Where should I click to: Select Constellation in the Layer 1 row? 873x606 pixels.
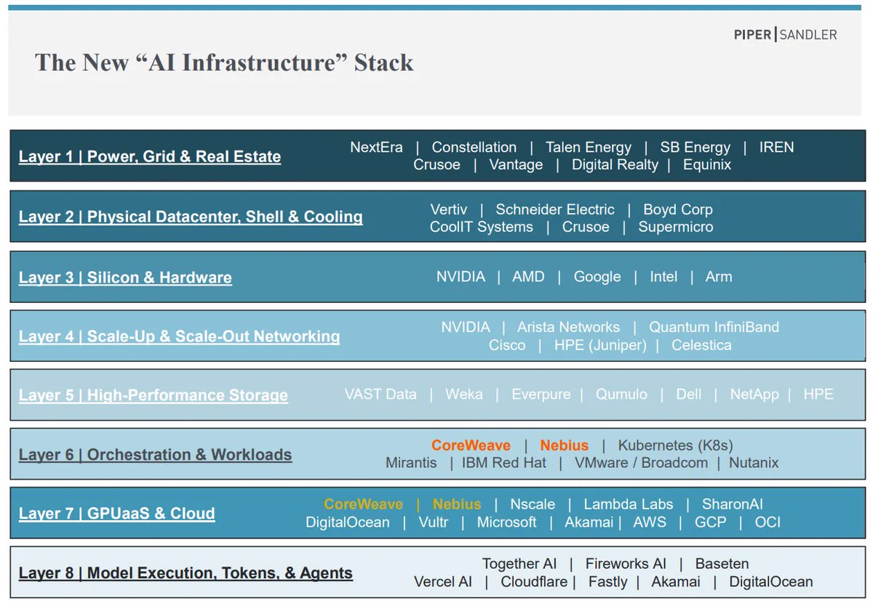pos(474,148)
